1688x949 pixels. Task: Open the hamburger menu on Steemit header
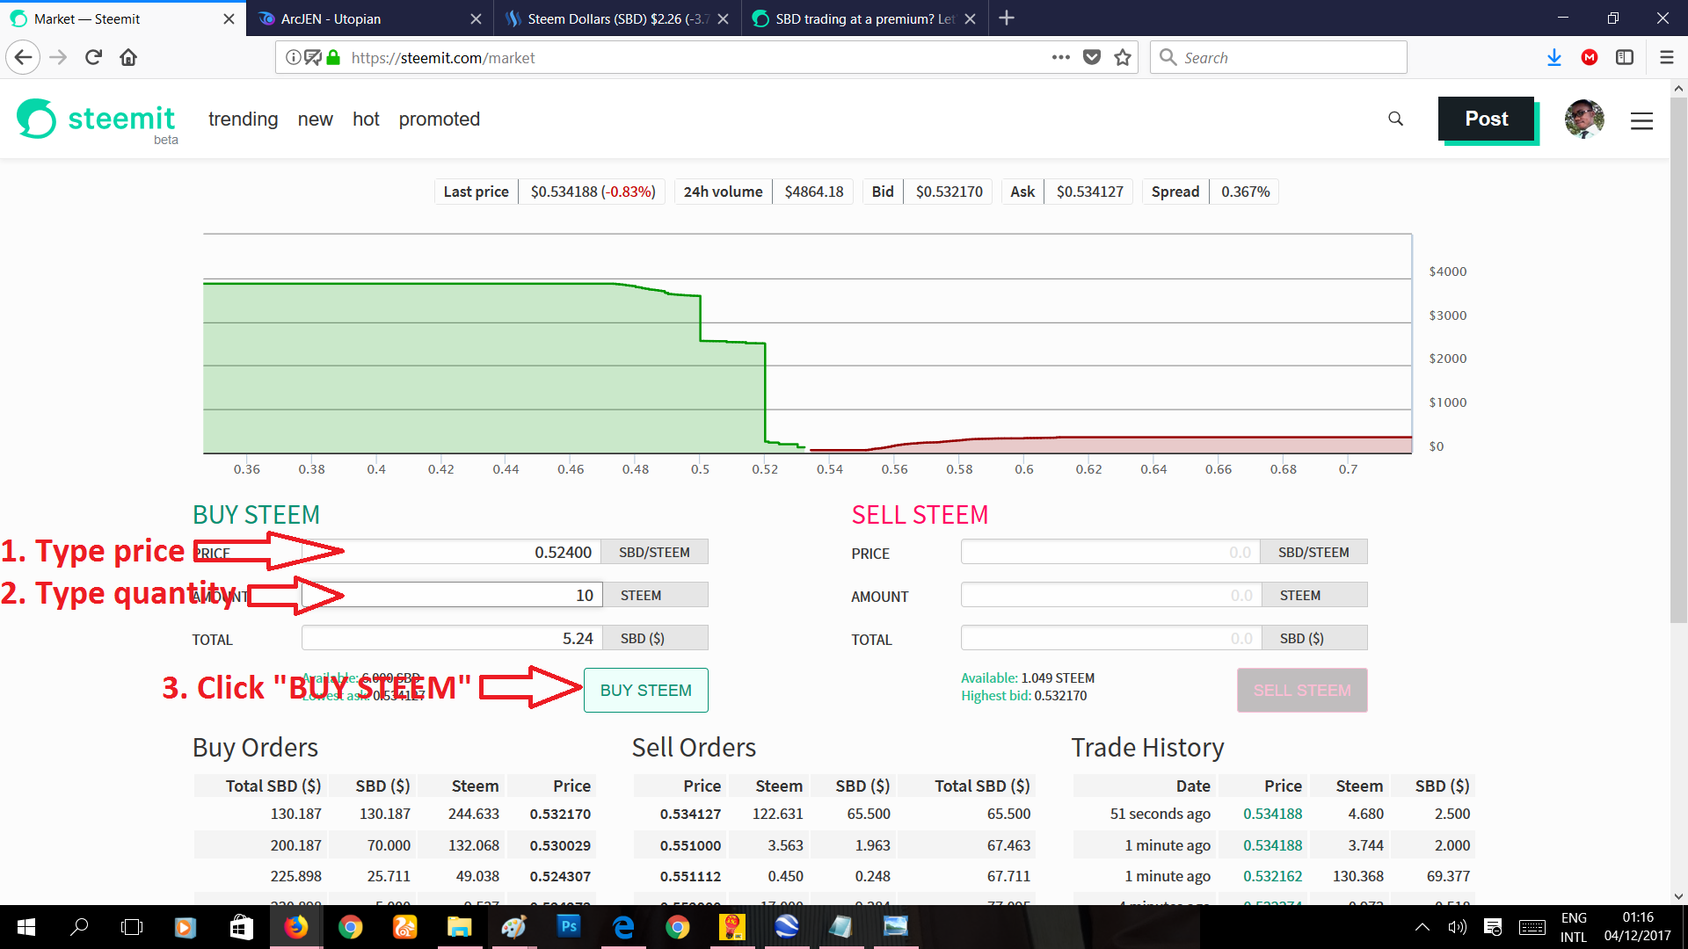(1641, 121)
